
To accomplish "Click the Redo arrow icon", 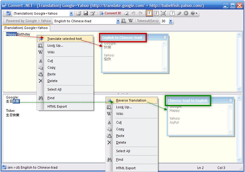I will [141, 13].
